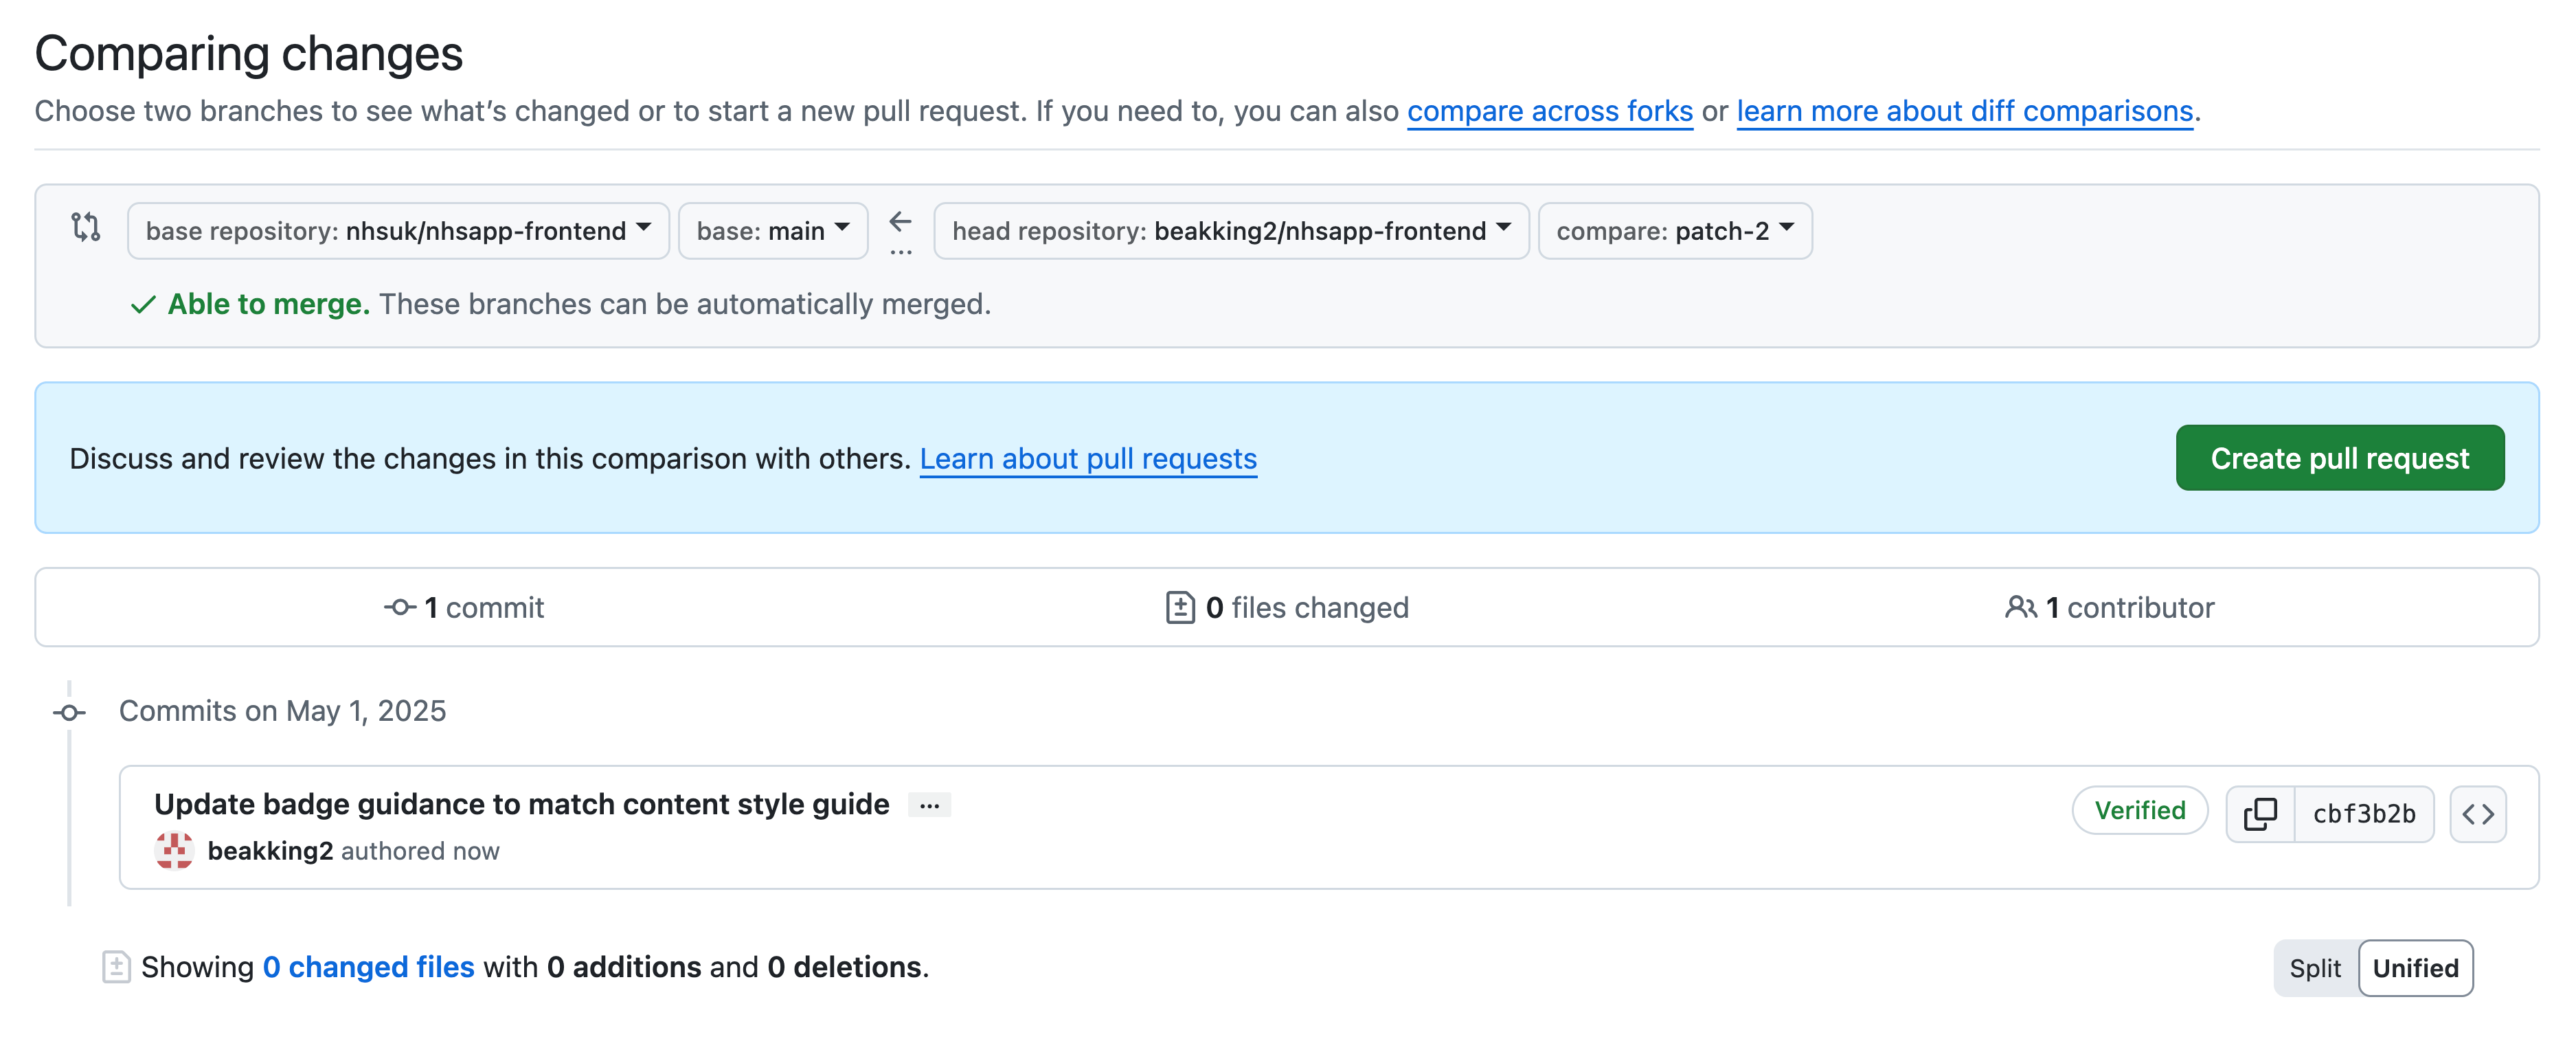Click the Verified badge on the commit
This screenshot has width=2576, height=1050.
point(2139,811)
